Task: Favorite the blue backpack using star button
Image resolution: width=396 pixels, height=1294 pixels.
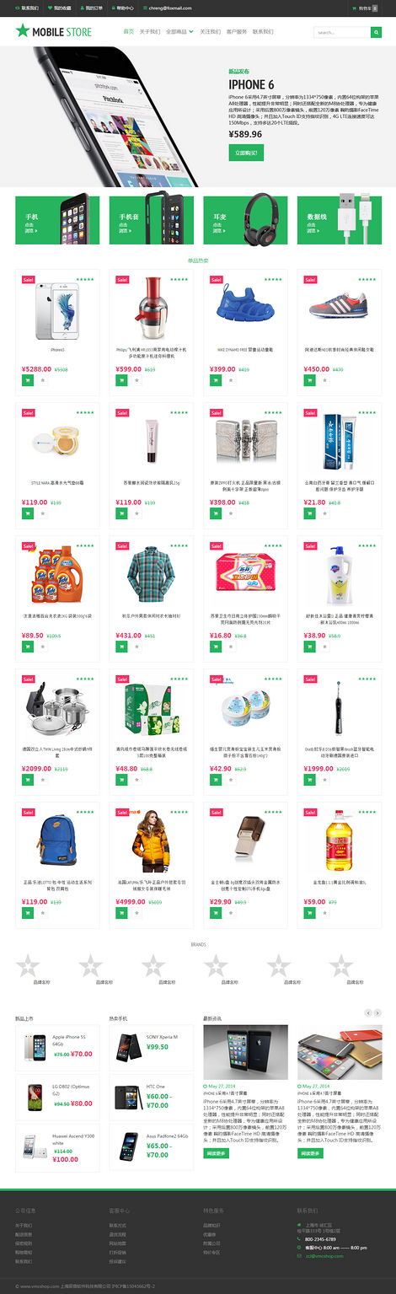Action: [41, 913]
